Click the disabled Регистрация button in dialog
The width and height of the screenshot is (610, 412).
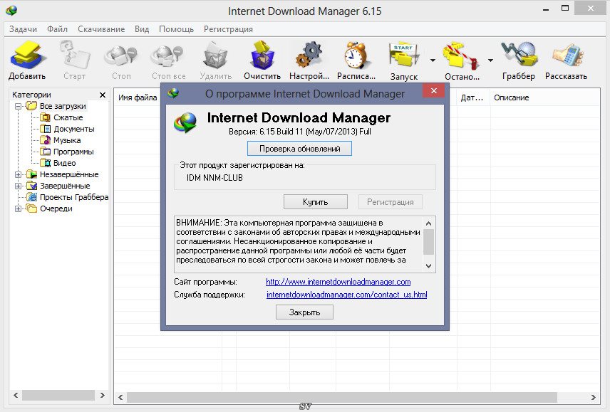[391, 202]
